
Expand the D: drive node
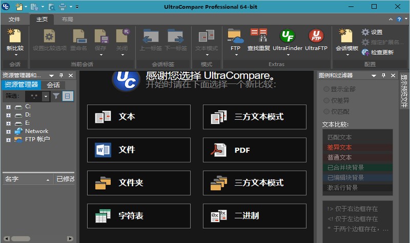tap(8, 115)
